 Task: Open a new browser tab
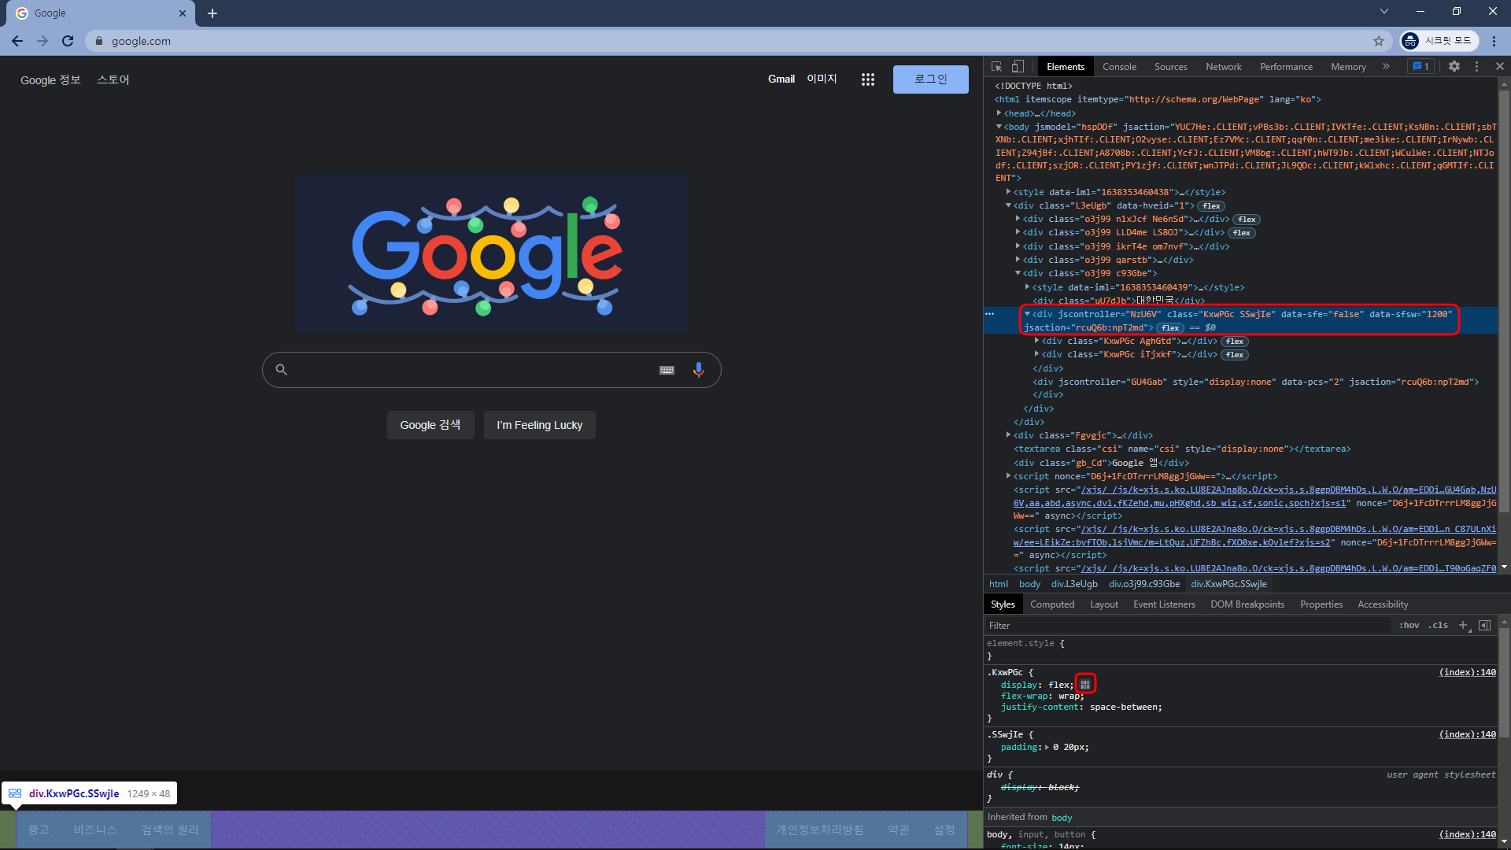point(212,13)
